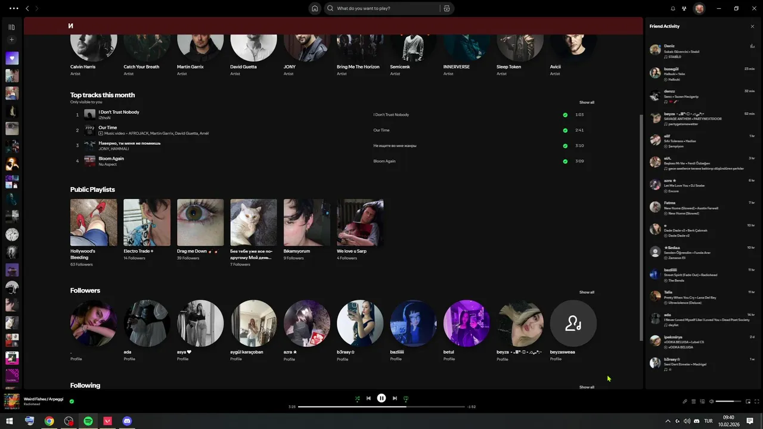Open Bikamıyorum playlist cover
This screenshot has height=429, width=763.
(307, 222)
